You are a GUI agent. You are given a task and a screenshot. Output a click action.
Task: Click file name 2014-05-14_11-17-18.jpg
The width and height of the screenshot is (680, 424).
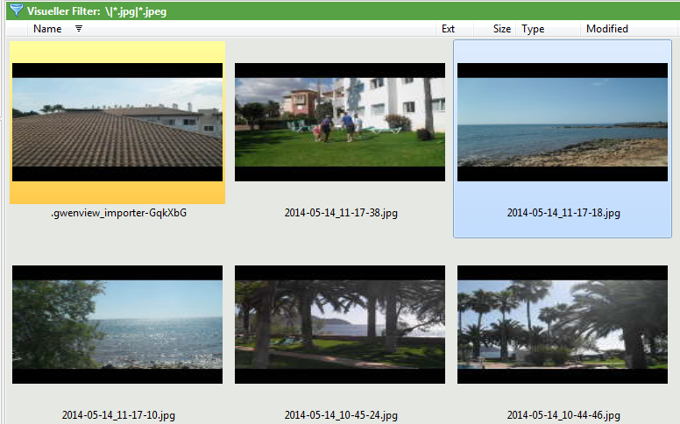(563, 213)
